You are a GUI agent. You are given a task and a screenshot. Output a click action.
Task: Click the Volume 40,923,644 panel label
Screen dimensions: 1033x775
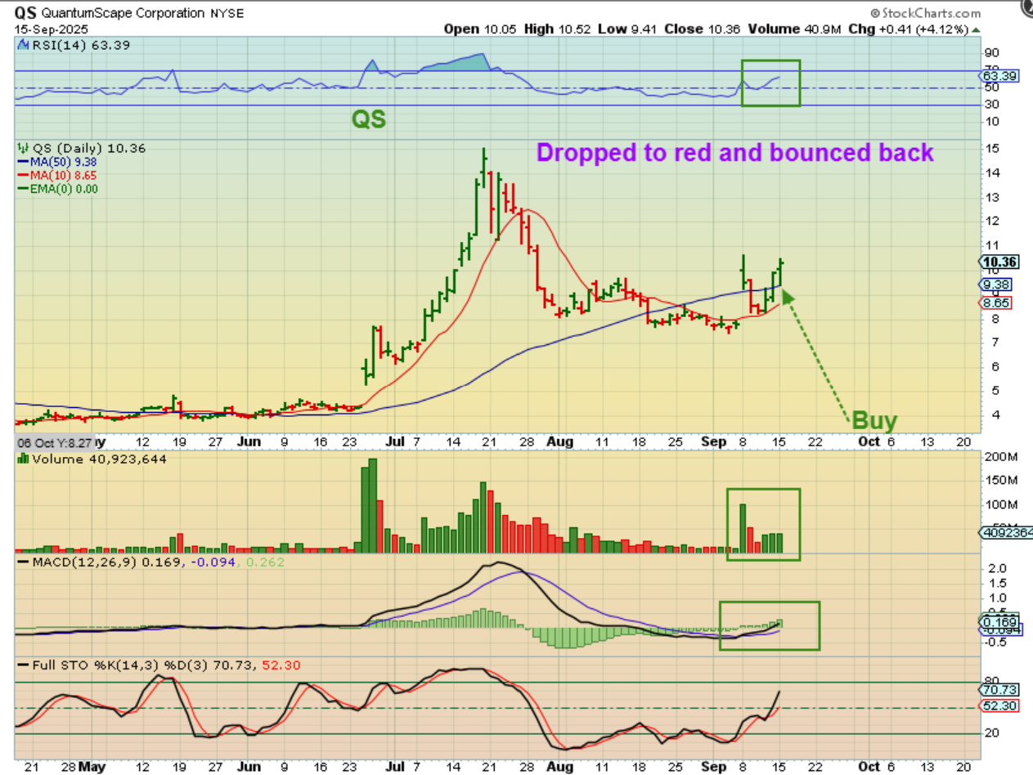(99, 459)
